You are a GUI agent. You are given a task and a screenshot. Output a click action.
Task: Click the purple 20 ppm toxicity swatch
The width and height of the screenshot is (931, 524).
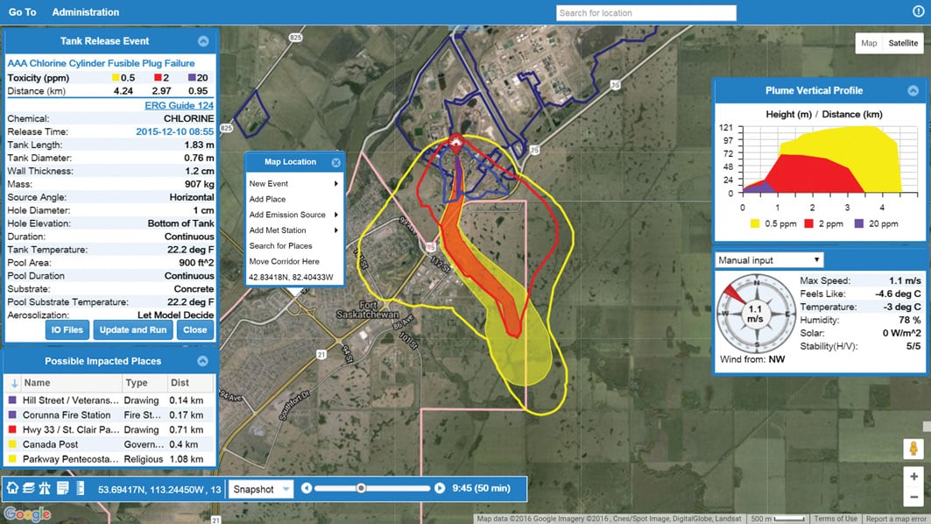(192, 78)
